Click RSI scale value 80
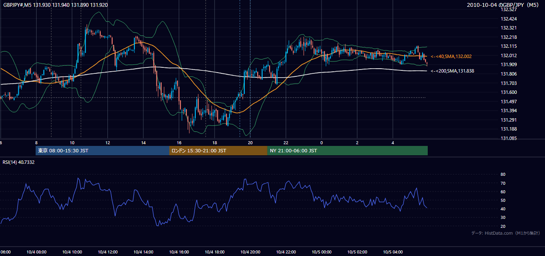The height and width of the screenshot is (256, 545). point(503,175)
